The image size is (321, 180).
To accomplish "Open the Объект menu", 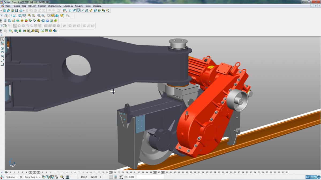I will 32,6.
